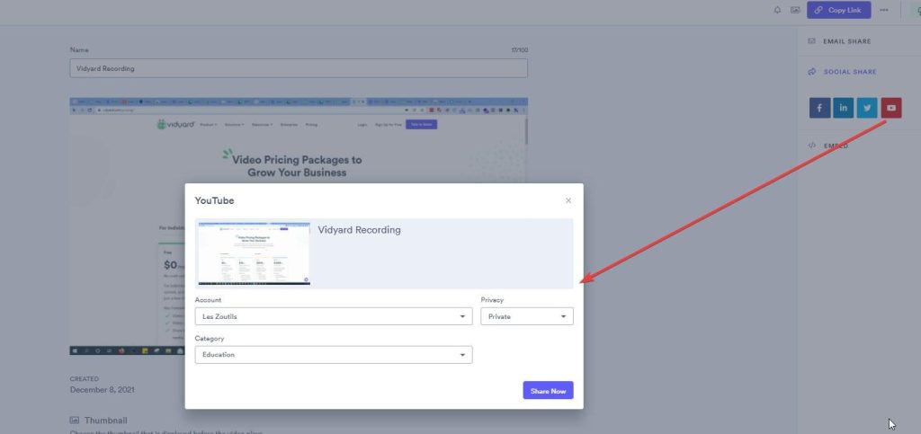921x434 pixels.
Task: Click the picture icon beside Thumbnail heading
Action: [74, 420]
